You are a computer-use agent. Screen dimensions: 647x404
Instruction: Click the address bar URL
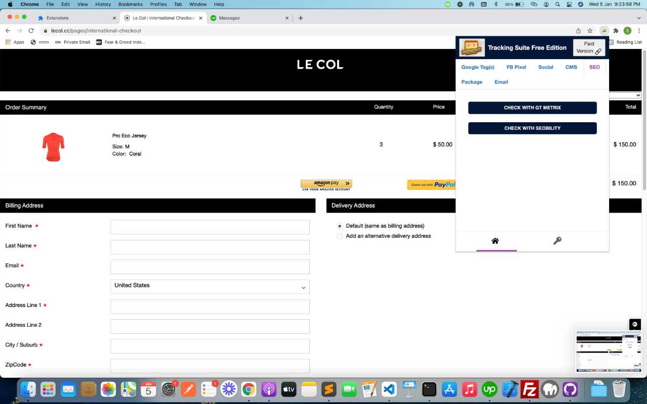96,31
